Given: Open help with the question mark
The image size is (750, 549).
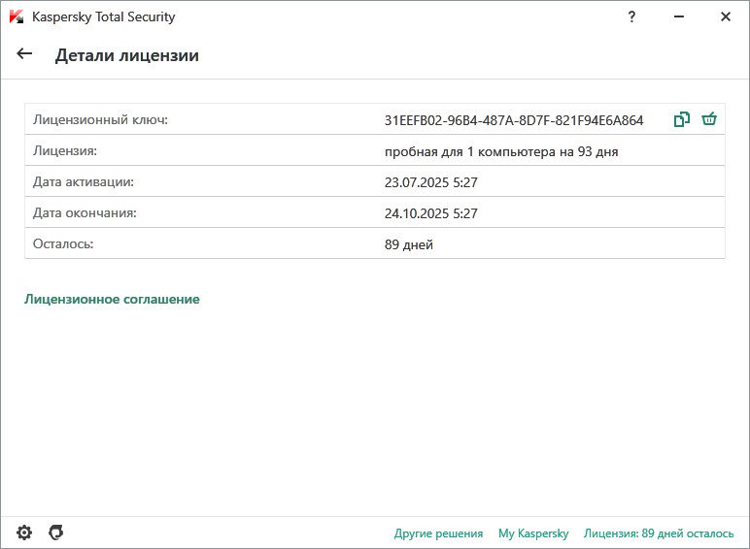Looking at the screenshot, I should [632, 16].
